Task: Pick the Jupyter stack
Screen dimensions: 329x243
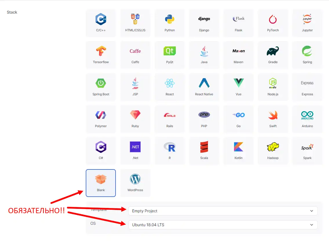Action: pyautogui.click(x=307, y=23)
